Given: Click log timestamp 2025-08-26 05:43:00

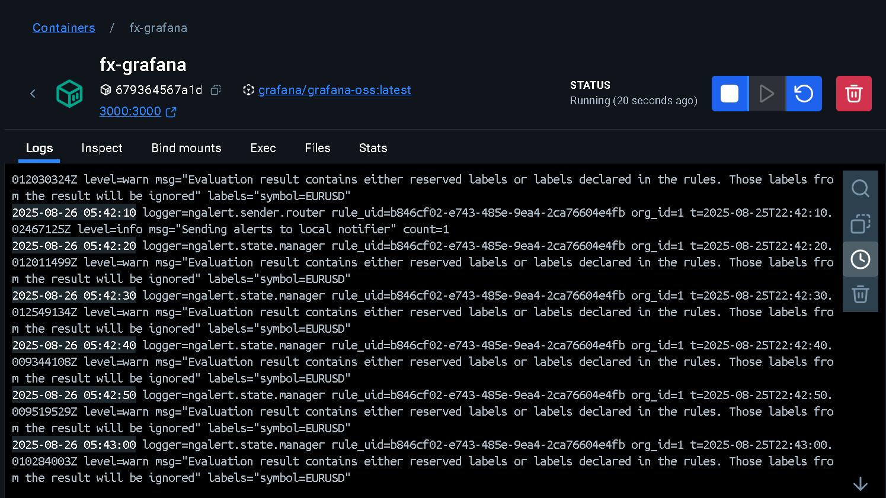Looking at the screenshot, I should tap(74, 445).
